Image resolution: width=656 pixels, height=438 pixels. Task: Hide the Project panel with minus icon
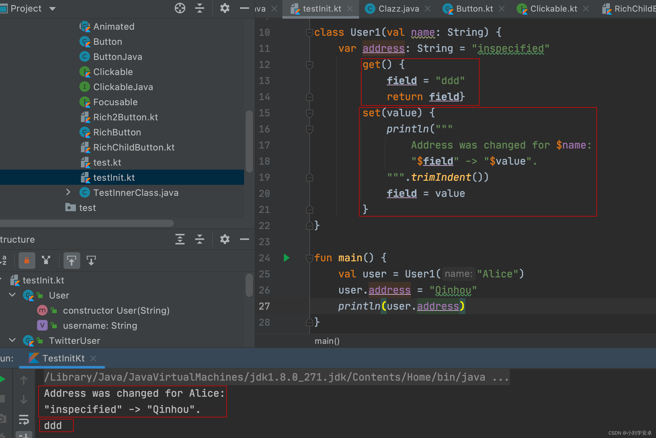click(244, 8)
